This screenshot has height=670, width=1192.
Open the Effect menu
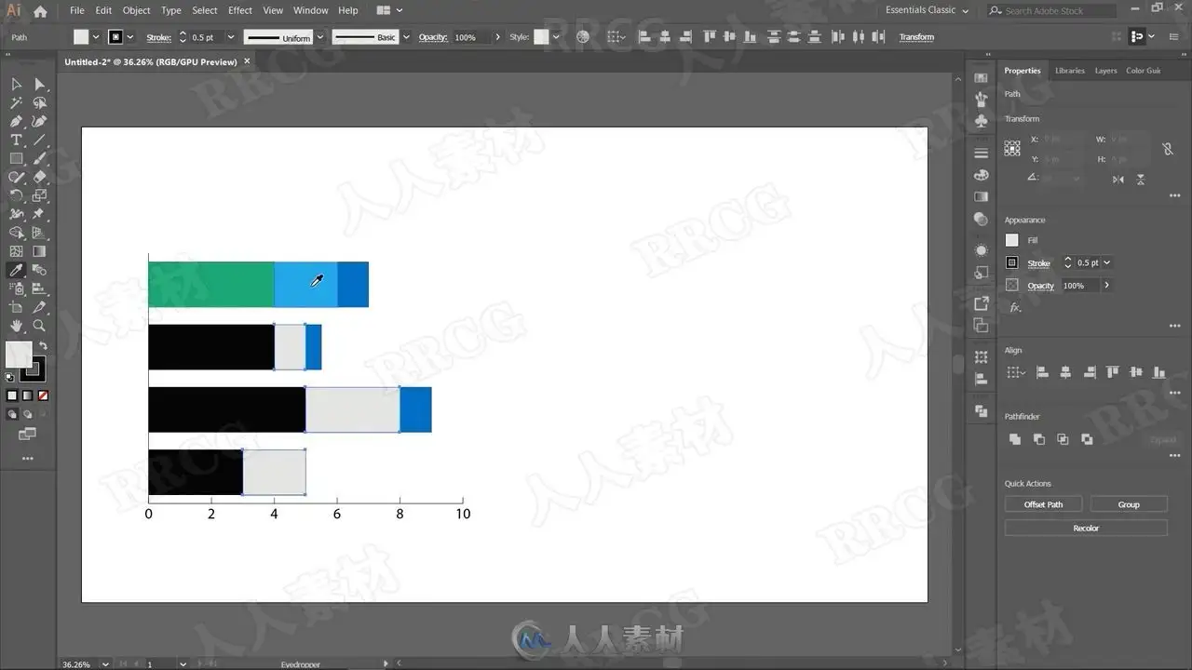point(240,10)
